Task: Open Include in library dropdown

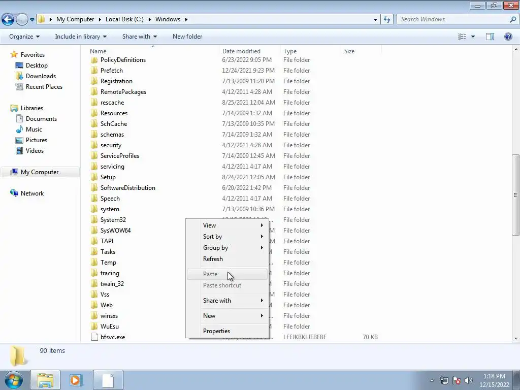Action: point(81,37)
